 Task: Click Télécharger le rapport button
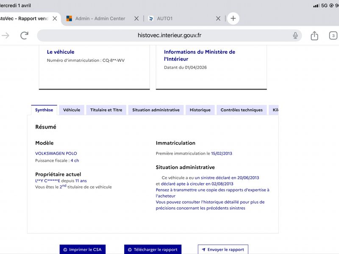coord(153,249)
